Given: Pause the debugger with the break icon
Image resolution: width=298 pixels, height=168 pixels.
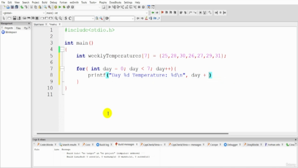Looking at the screenshot, I should pos(139,7).
